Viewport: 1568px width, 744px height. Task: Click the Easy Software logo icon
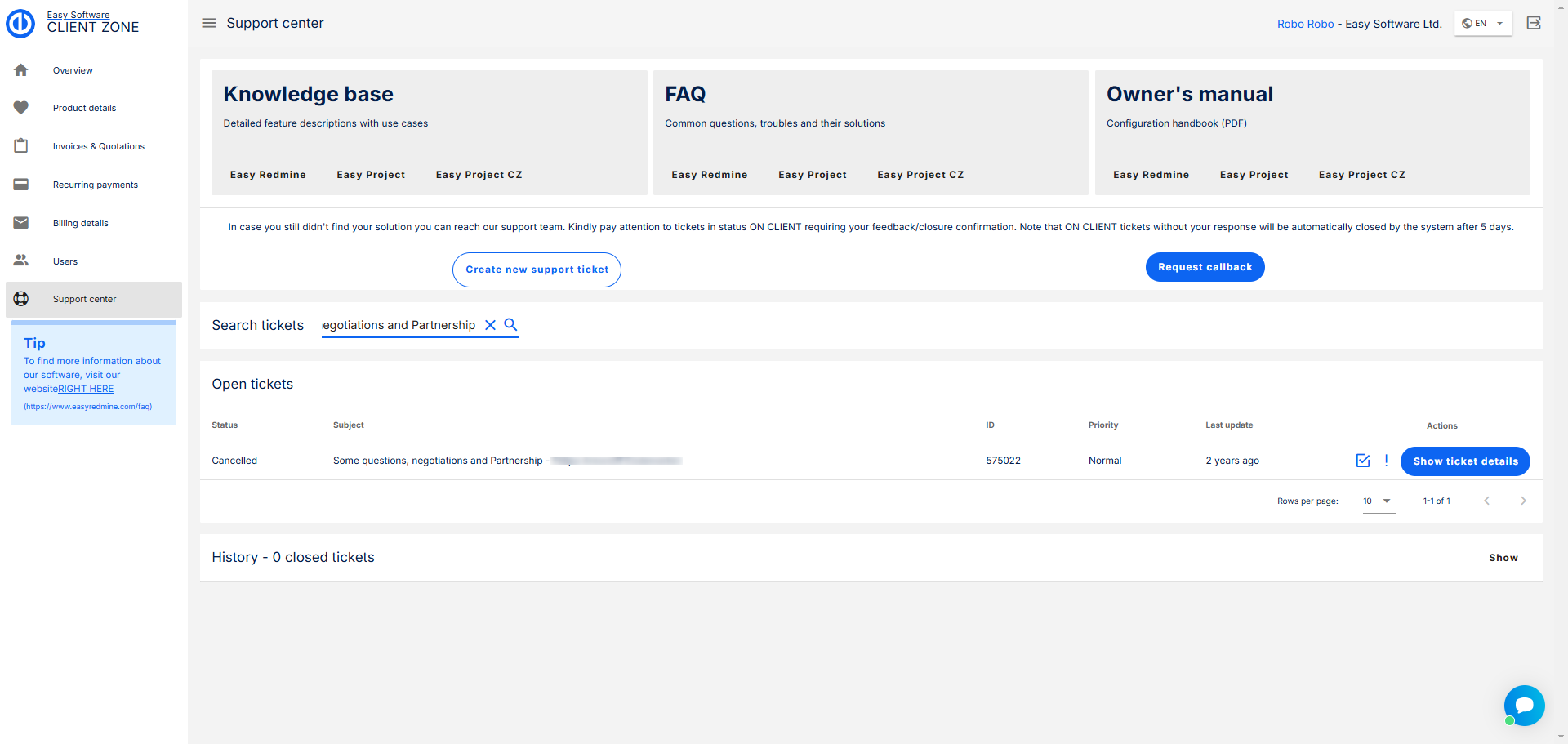pos(20,23)
